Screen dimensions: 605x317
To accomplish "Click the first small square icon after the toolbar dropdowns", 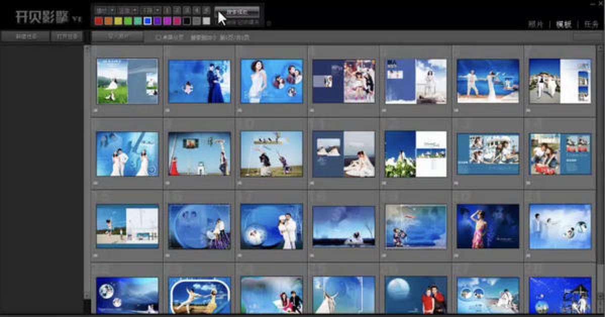I will coord(168,10).
